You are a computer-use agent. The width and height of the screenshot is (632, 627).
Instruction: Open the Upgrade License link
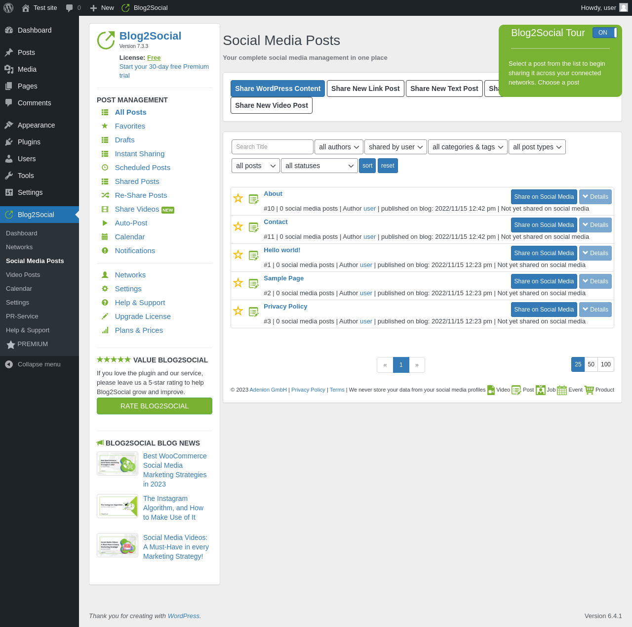(x=143, y=316)
